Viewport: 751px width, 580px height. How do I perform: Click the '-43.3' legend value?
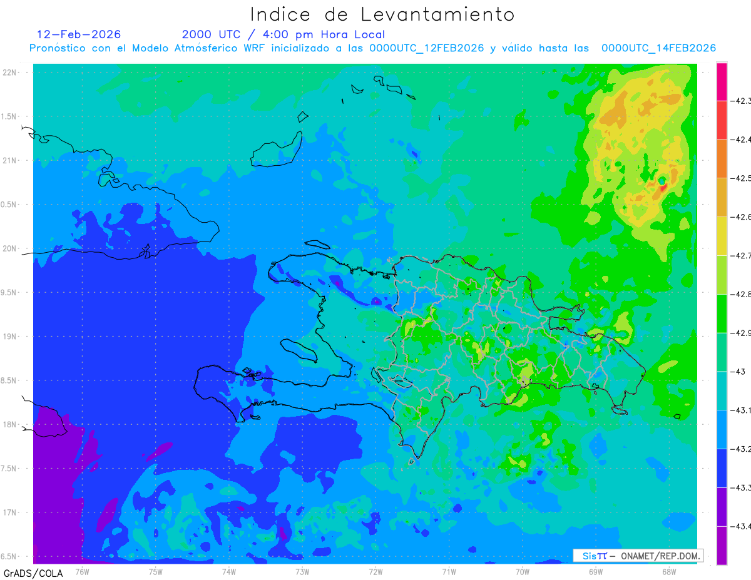pos(742,487)
